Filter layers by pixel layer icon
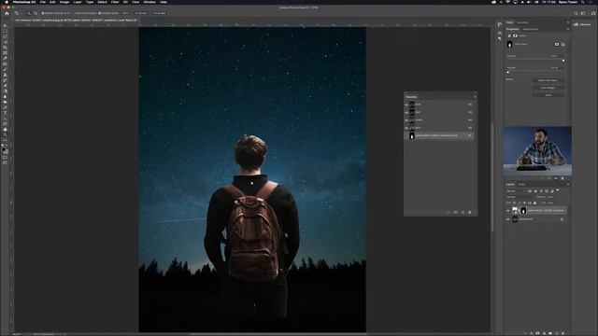Screen dimensions: 598x336 tap(530, 190)
